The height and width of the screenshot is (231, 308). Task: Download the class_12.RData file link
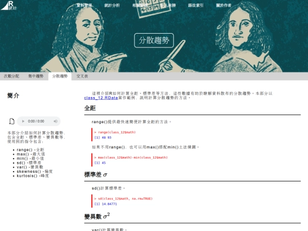(101, 98)
